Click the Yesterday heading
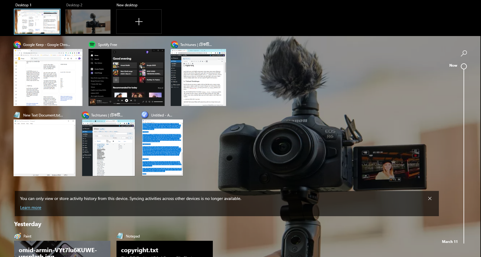481x257 pixels. 28,224
